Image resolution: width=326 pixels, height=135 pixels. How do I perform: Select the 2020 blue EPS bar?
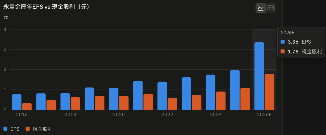pos(114,99)
